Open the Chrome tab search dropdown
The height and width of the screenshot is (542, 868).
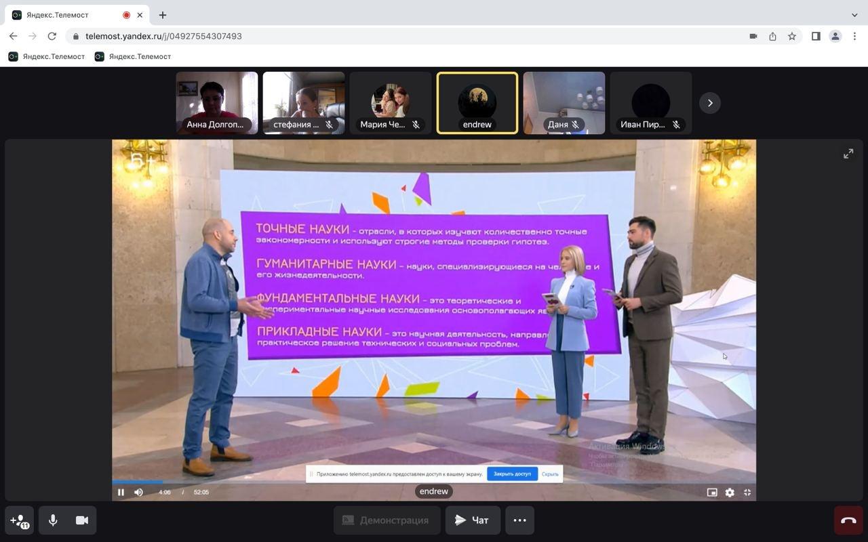[x=854, y=15]
